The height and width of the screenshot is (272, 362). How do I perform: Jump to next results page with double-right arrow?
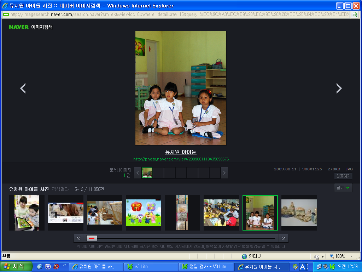pos(283,238)
